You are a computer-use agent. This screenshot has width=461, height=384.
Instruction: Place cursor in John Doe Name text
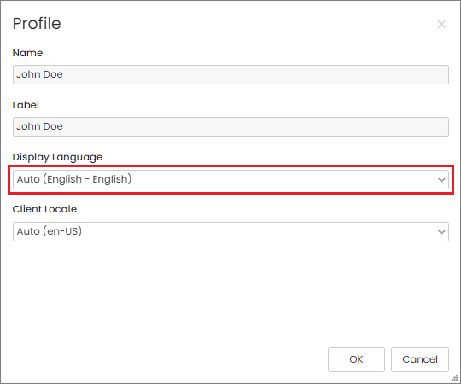pyautogui.click(x=39, y=74)
